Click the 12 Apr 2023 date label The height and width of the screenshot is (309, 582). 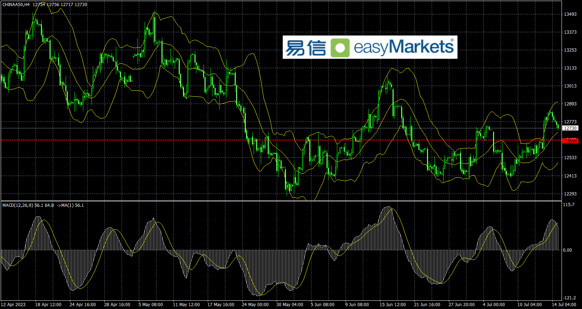13,305
